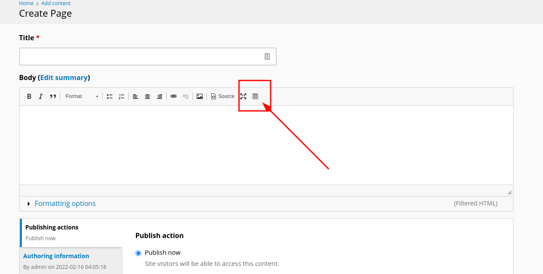
Task: Insert an image into the body
Action: [x=200, y=96]
